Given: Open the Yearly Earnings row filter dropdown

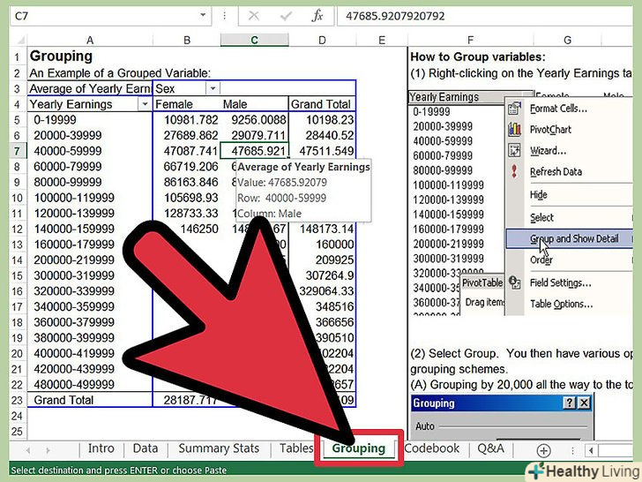Looking at the screenshot, I should [144, 104].
